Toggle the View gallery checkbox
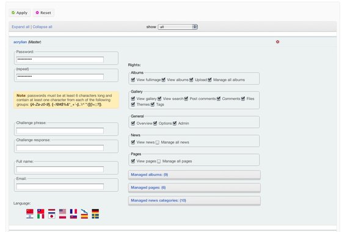 (133, 99)
